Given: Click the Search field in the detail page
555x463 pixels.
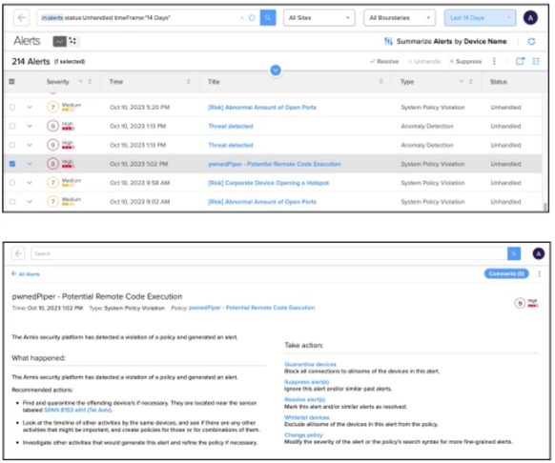Looking at the screenshot, I should [269, 253].
